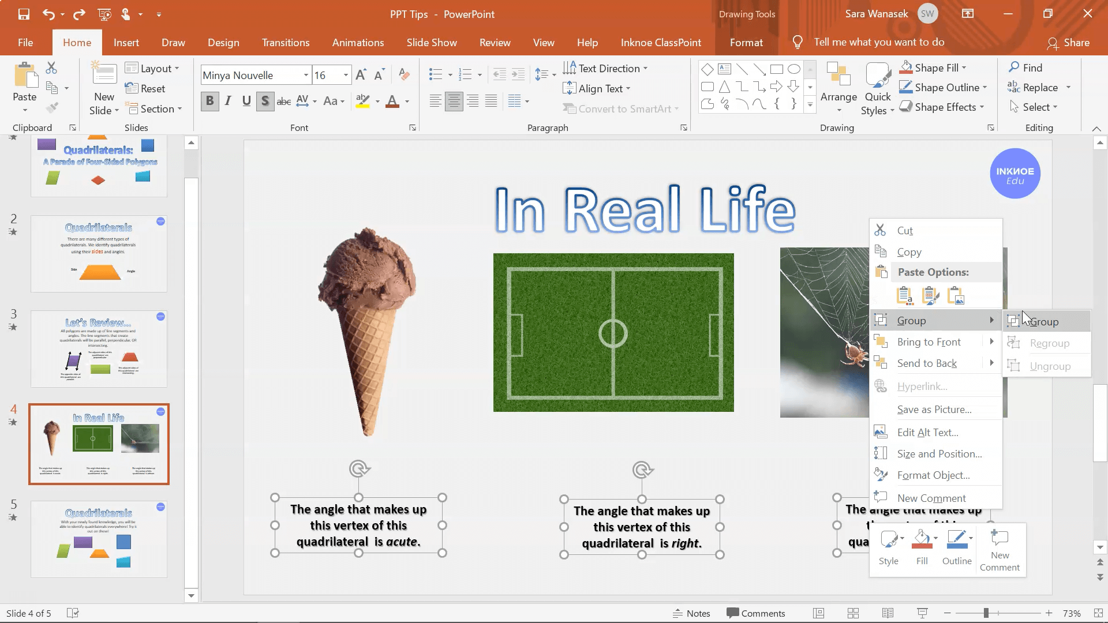Toggle Underline formatting on text
The width and height of the screenshot is (1108, 623).
pos(246,100)
